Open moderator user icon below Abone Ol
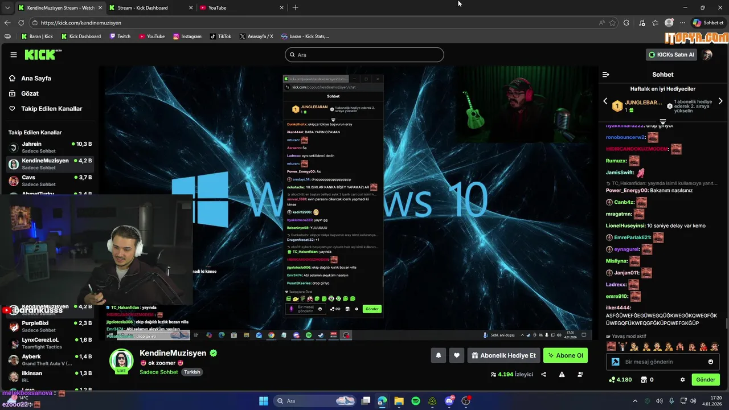The image size is (729, 410). 580,374
